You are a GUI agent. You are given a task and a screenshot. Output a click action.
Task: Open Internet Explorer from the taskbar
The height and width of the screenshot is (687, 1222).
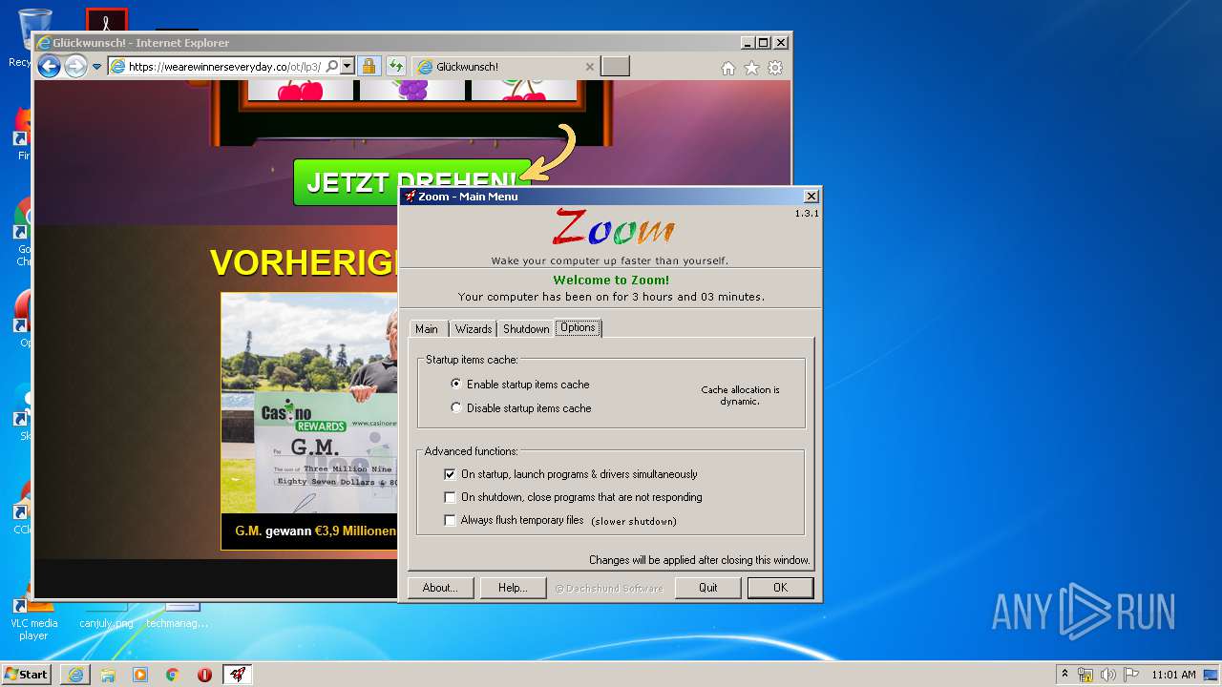coord(75,675)
